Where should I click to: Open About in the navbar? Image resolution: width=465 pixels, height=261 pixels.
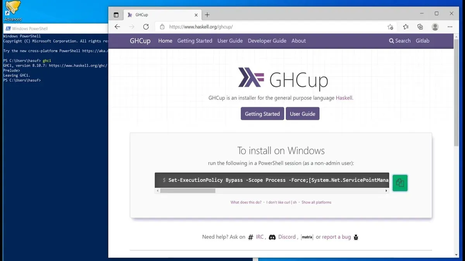[299, 41]
